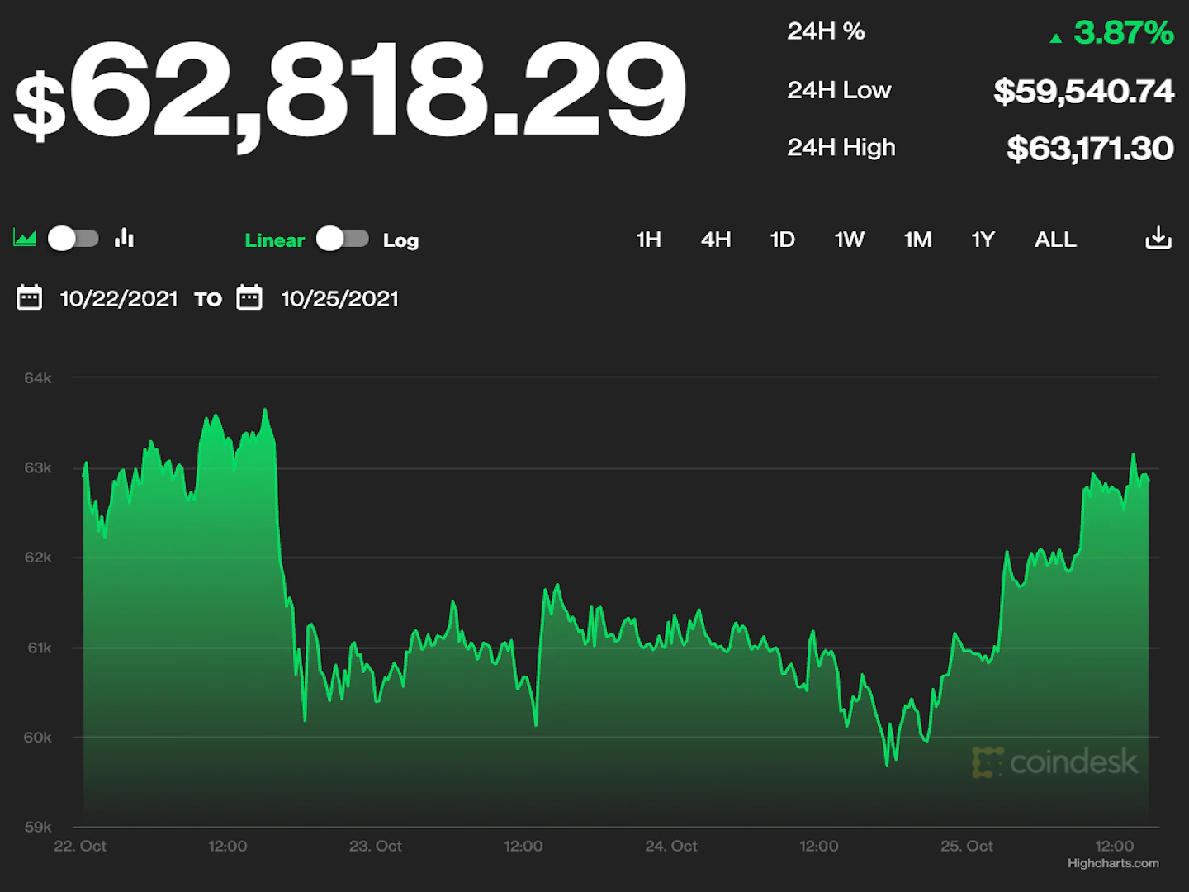Image resolution: width=1189 pixels, height=892 pixels.
Task: Switch to the 1D timeframe
Action: [x=782, y=240]
